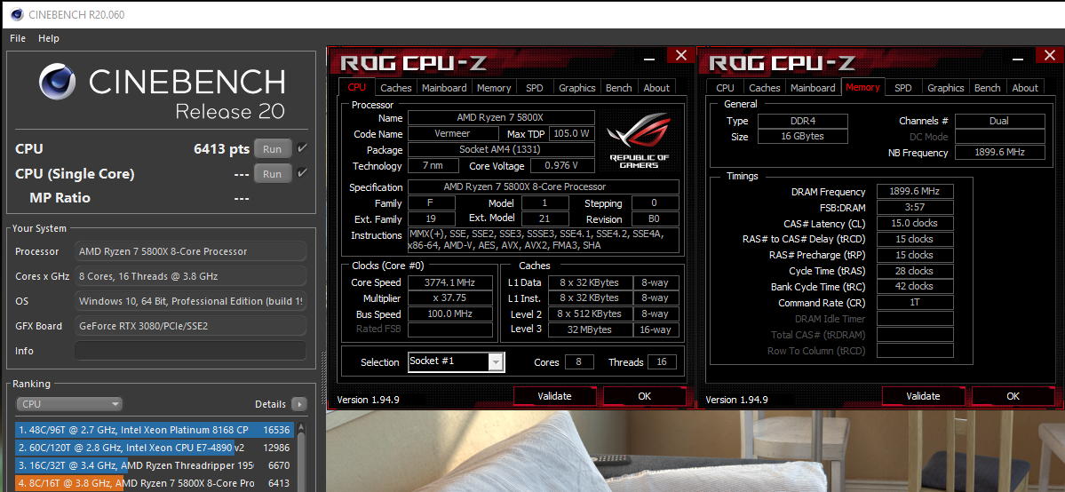The height and width of the screenshot is (492, 1065).
Task: Switch to Memory tab in left CPU-Z window
Action: coord(494,88)
